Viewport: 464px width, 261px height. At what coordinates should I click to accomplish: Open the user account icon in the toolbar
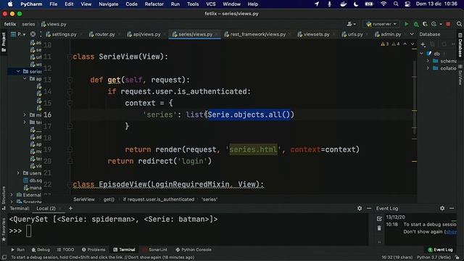[x=351, y=24]
